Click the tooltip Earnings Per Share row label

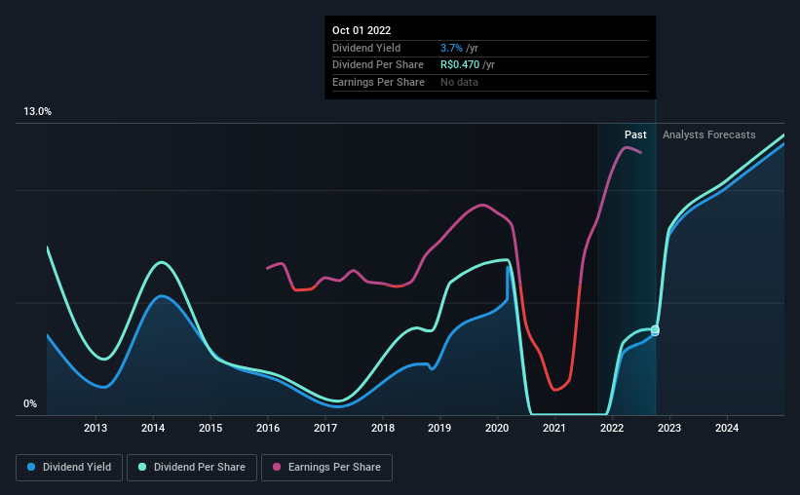pos(378,82)
